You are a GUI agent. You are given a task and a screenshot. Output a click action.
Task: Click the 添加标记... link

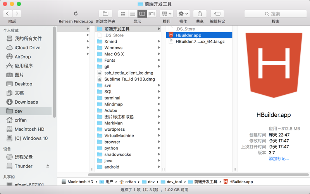tap(279, 159)
